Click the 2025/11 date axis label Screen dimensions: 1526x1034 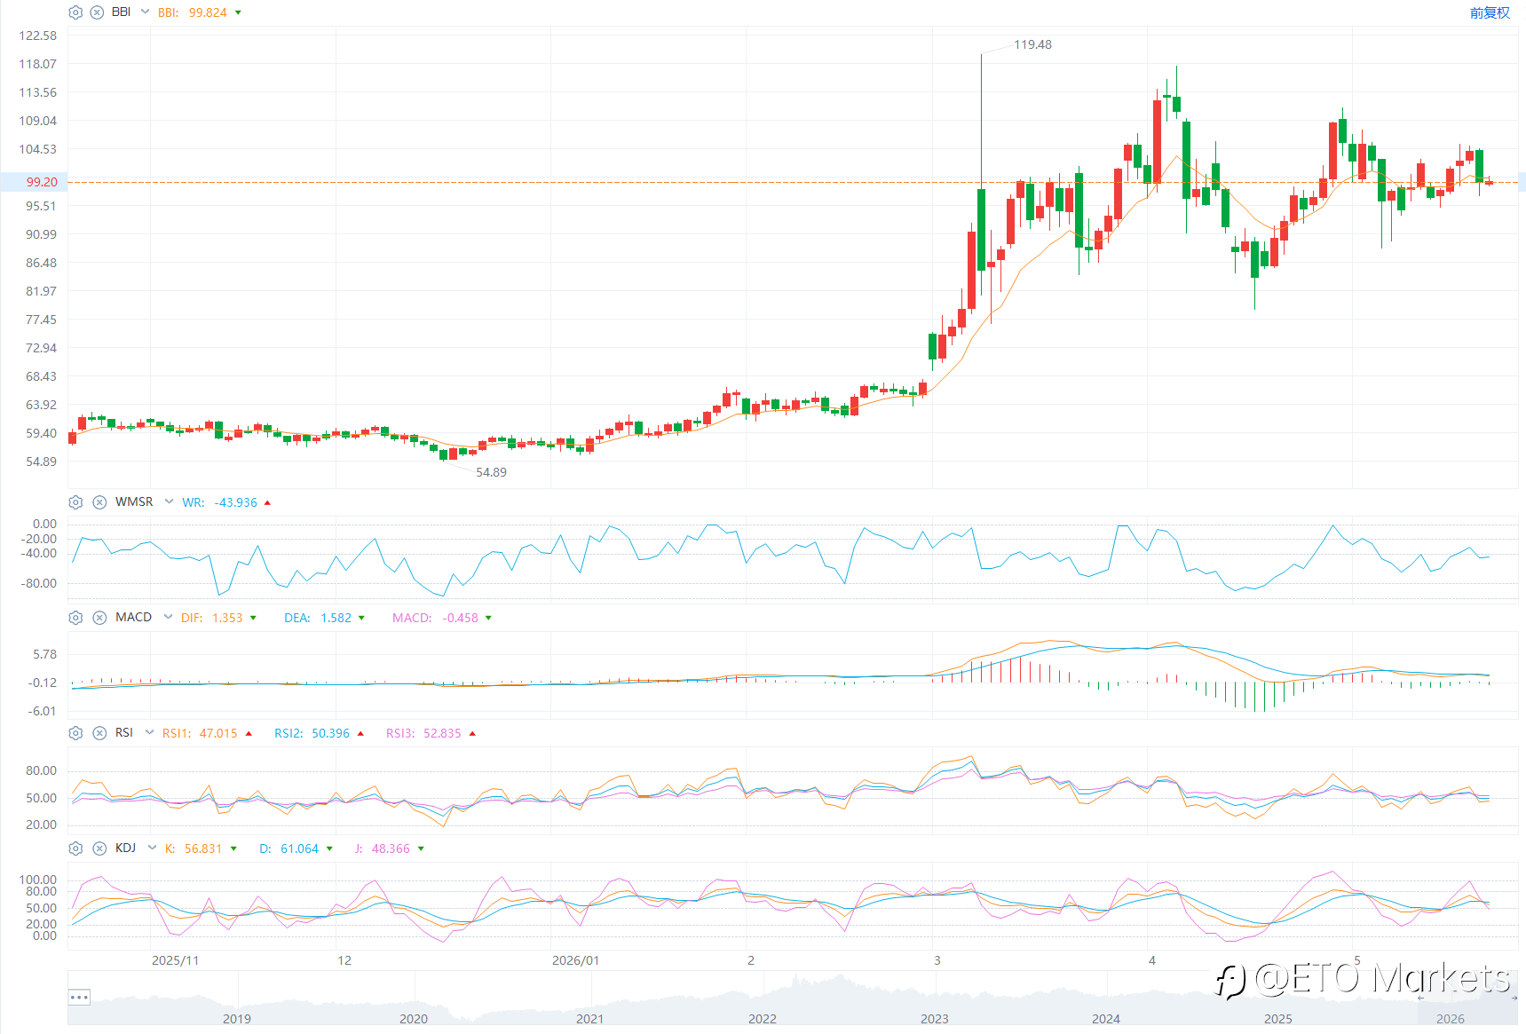(175, 960)
